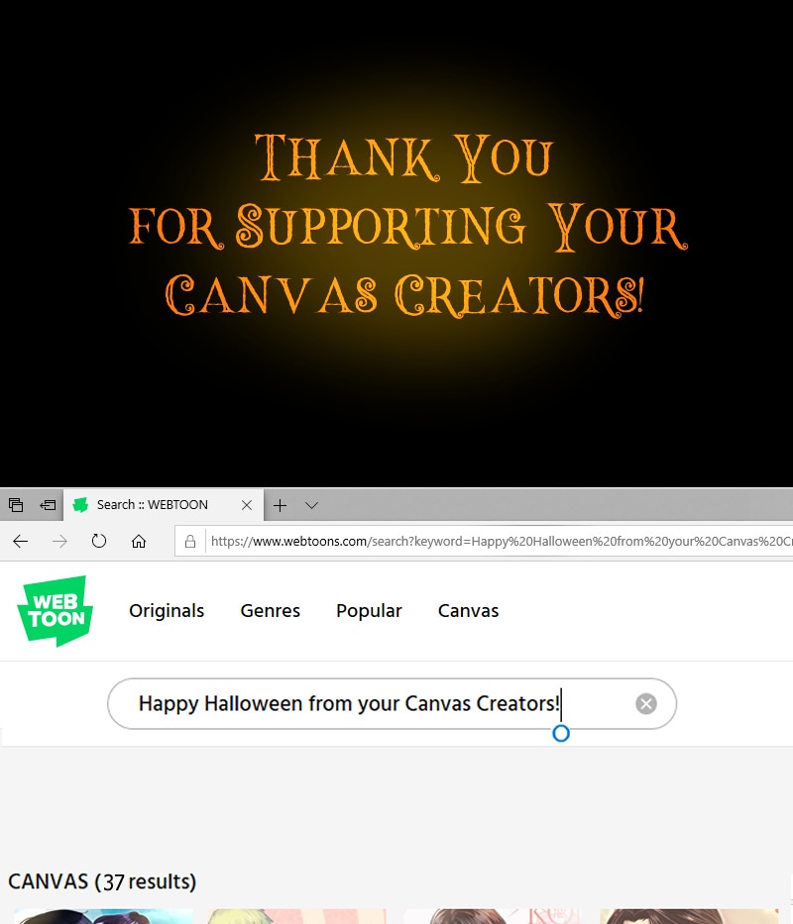Image resolution: width=793 pixels, height=924 pixels.
Task: Set these tabs aside
Action: tap(47, 505)
